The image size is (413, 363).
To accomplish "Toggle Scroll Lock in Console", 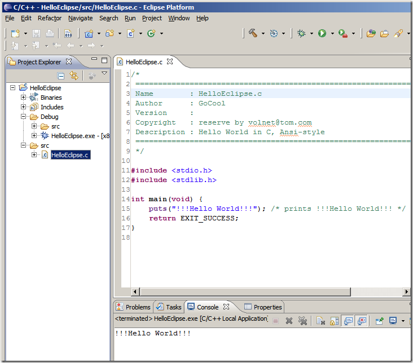I will point(334,321).
